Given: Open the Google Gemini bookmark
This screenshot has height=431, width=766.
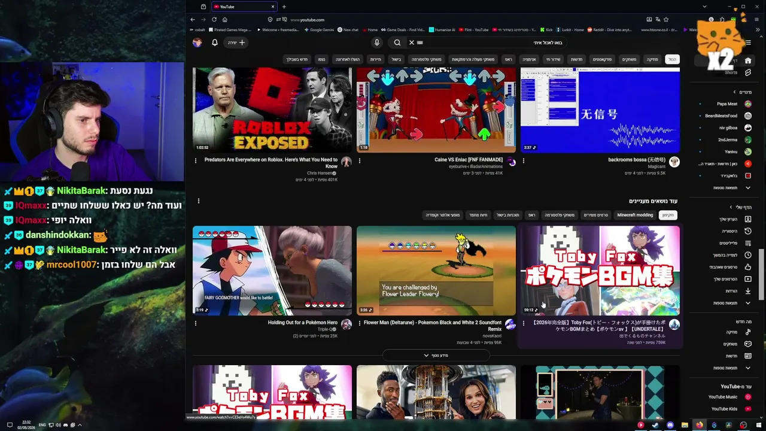Looking at the screenshot, I should pyautogui.click(x=318, y=29).
